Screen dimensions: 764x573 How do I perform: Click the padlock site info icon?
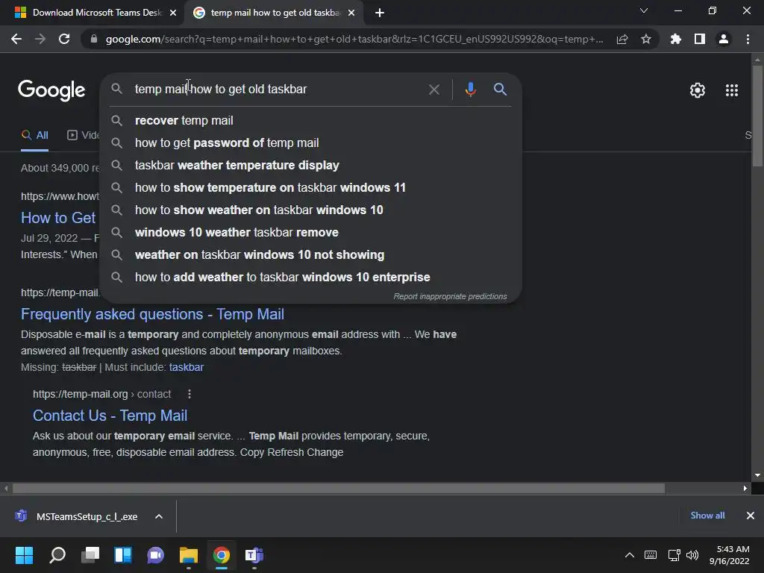click(94, 39)
